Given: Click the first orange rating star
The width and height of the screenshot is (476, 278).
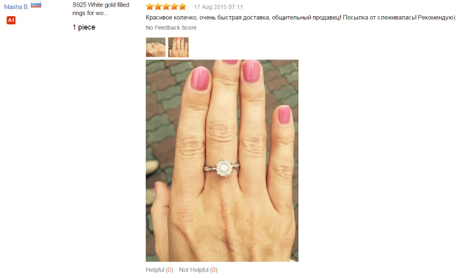Looking at the screenshot, I should pyautogui.click(x=149, y=7).
